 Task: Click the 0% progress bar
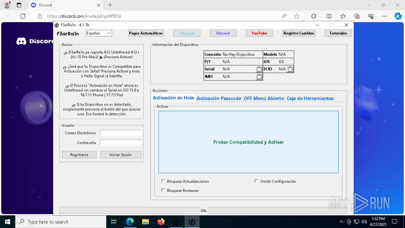(203, 211)
